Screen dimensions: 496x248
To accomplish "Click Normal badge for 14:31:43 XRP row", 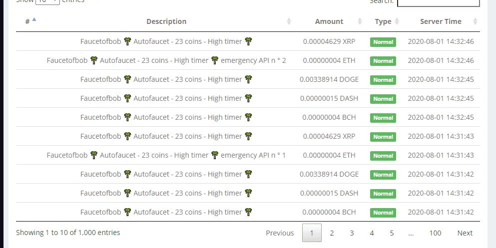I will pyautogui.click(x=383, y=137).
